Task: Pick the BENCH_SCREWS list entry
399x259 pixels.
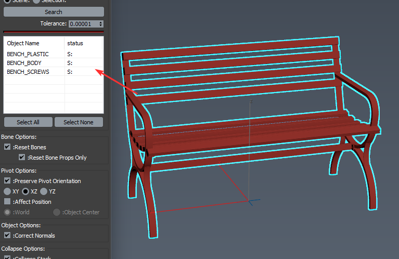Action: (x=28, y=72)
